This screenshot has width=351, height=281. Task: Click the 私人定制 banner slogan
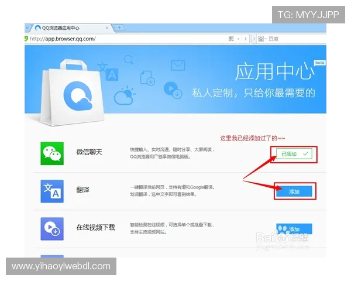[254, 93]
